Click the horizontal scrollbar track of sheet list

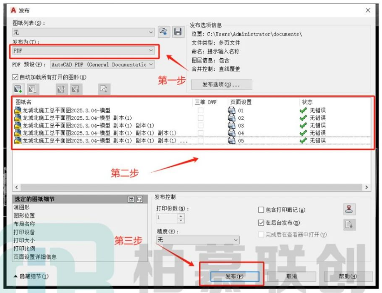191,187
